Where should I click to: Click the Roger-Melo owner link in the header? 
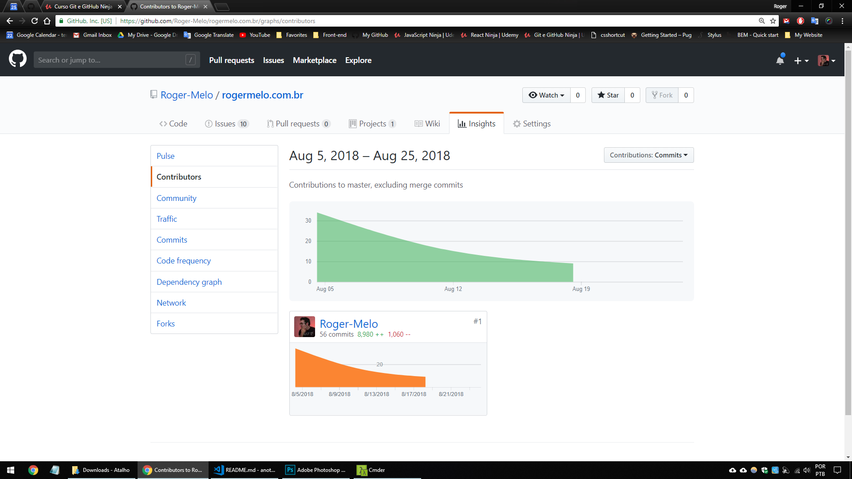point(187,95)
